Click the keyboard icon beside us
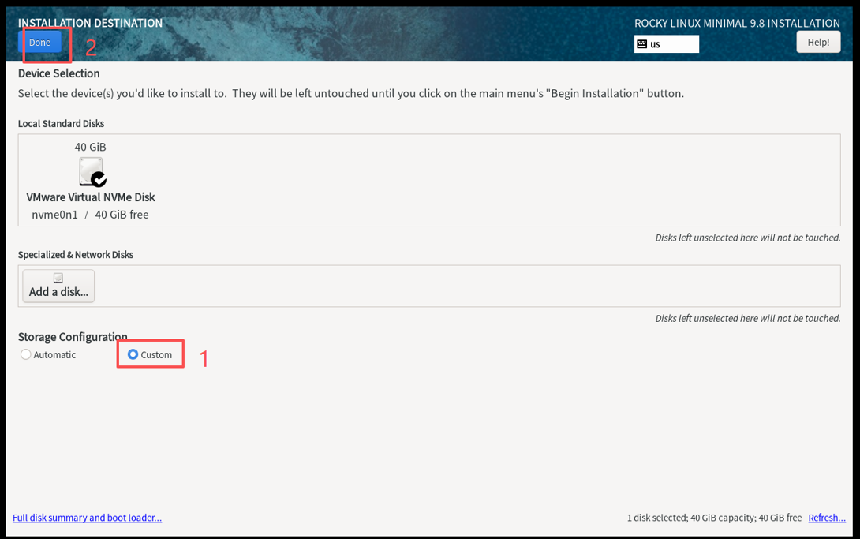Viewport: 860px width, 539px height. coord(641,44)
